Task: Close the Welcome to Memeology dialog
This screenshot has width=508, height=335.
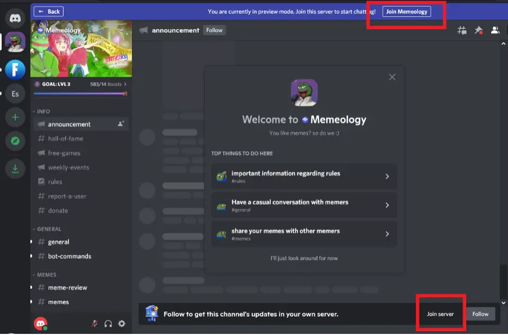Action: [392, 77]
